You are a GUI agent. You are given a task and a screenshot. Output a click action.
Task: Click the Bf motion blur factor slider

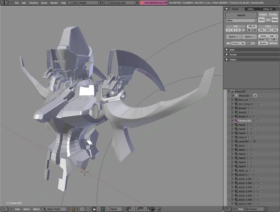coord(252,30)
